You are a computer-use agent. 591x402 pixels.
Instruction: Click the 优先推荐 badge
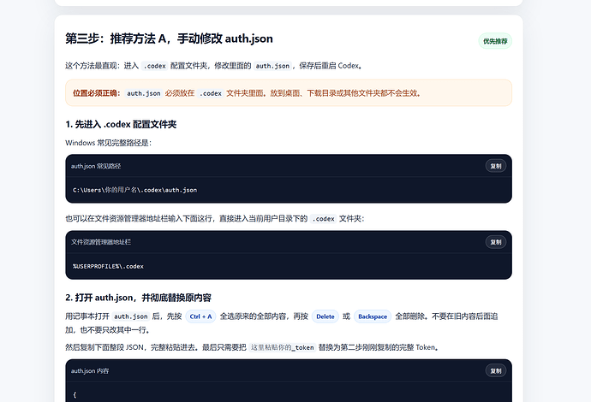pos(495,41)
